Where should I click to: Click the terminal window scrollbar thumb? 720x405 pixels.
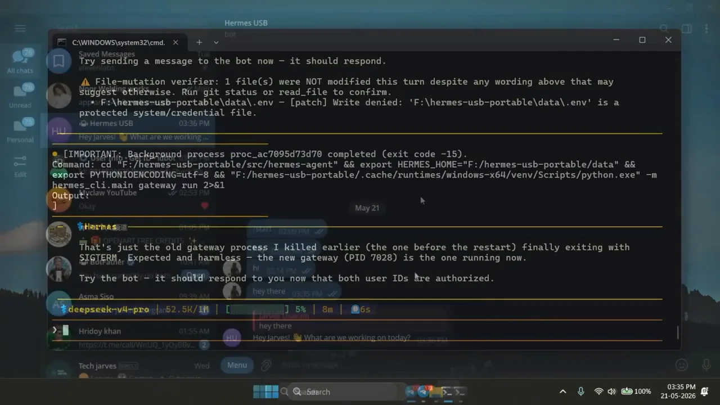tap(678, 332)
